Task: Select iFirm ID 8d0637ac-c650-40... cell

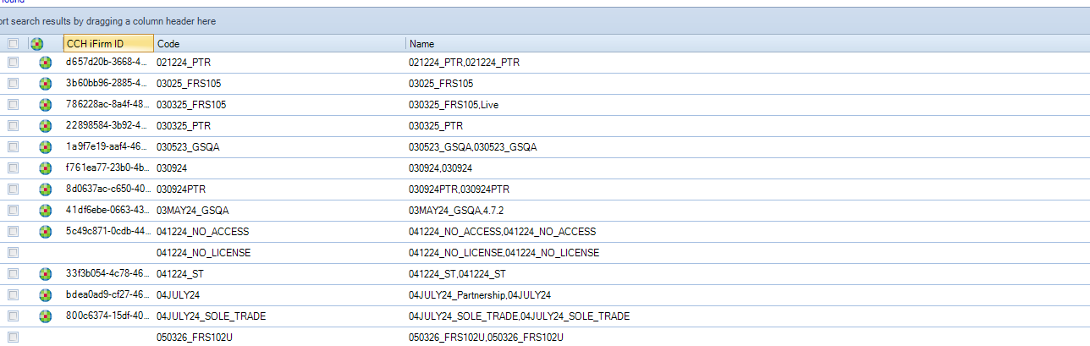Action: pos(108,189)
